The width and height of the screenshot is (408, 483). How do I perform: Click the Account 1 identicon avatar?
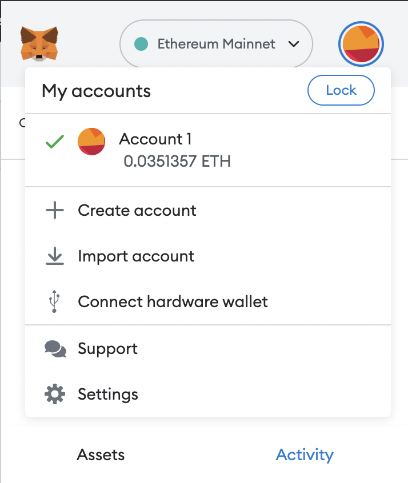[91, 142]
